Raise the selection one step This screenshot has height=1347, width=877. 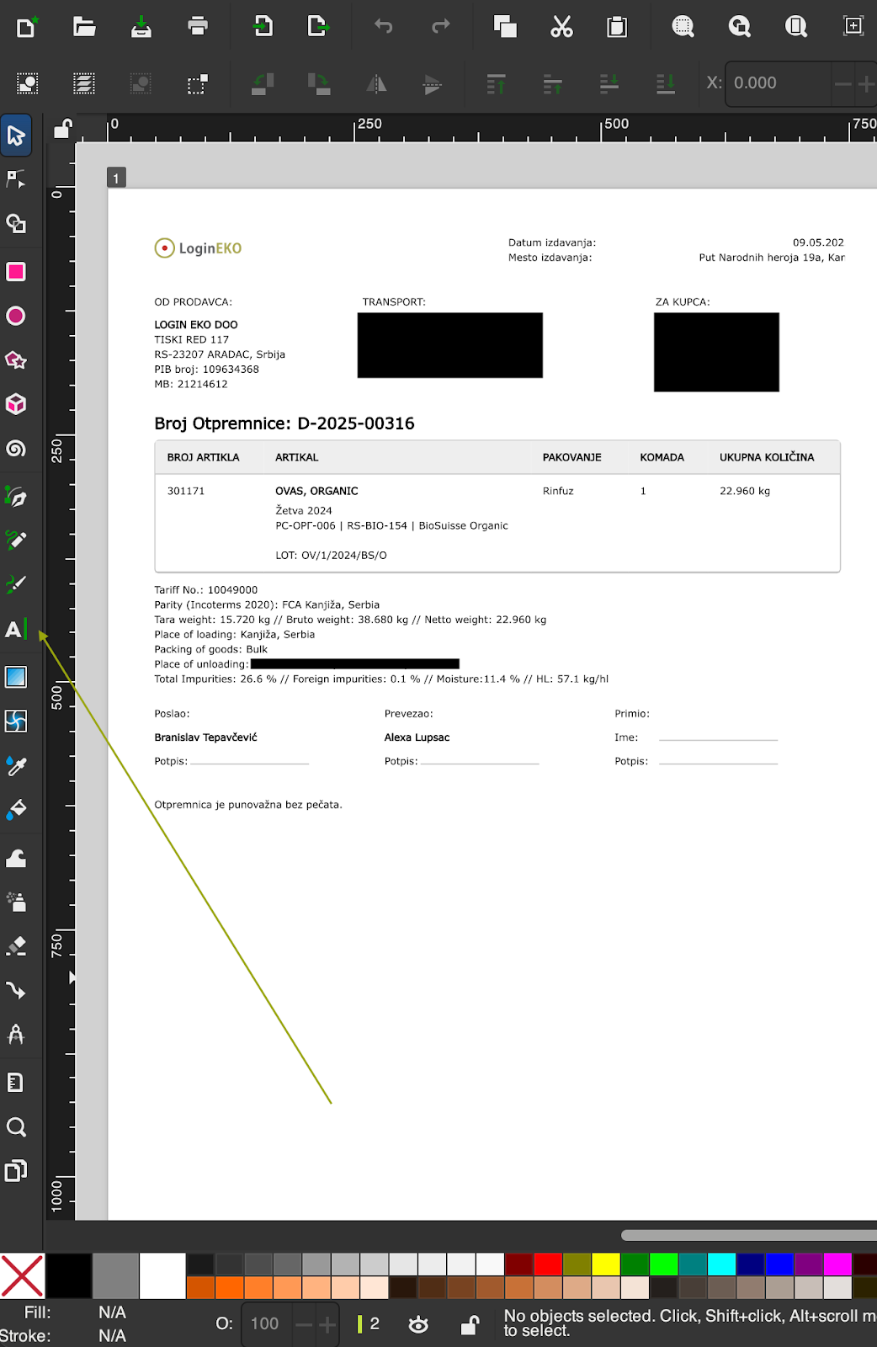tap(553, 83)
